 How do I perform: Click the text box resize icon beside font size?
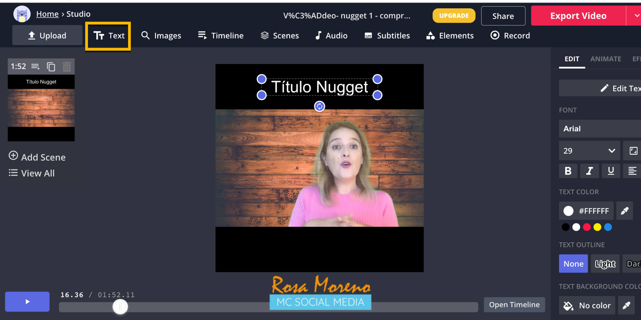click(x=633, y=151)
